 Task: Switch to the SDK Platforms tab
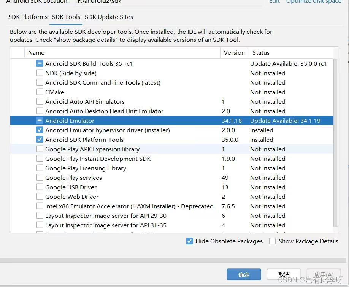point(28,17)
